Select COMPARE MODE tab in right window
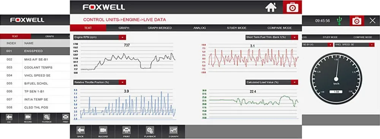380x139 pixels. (x=363, y=37)
